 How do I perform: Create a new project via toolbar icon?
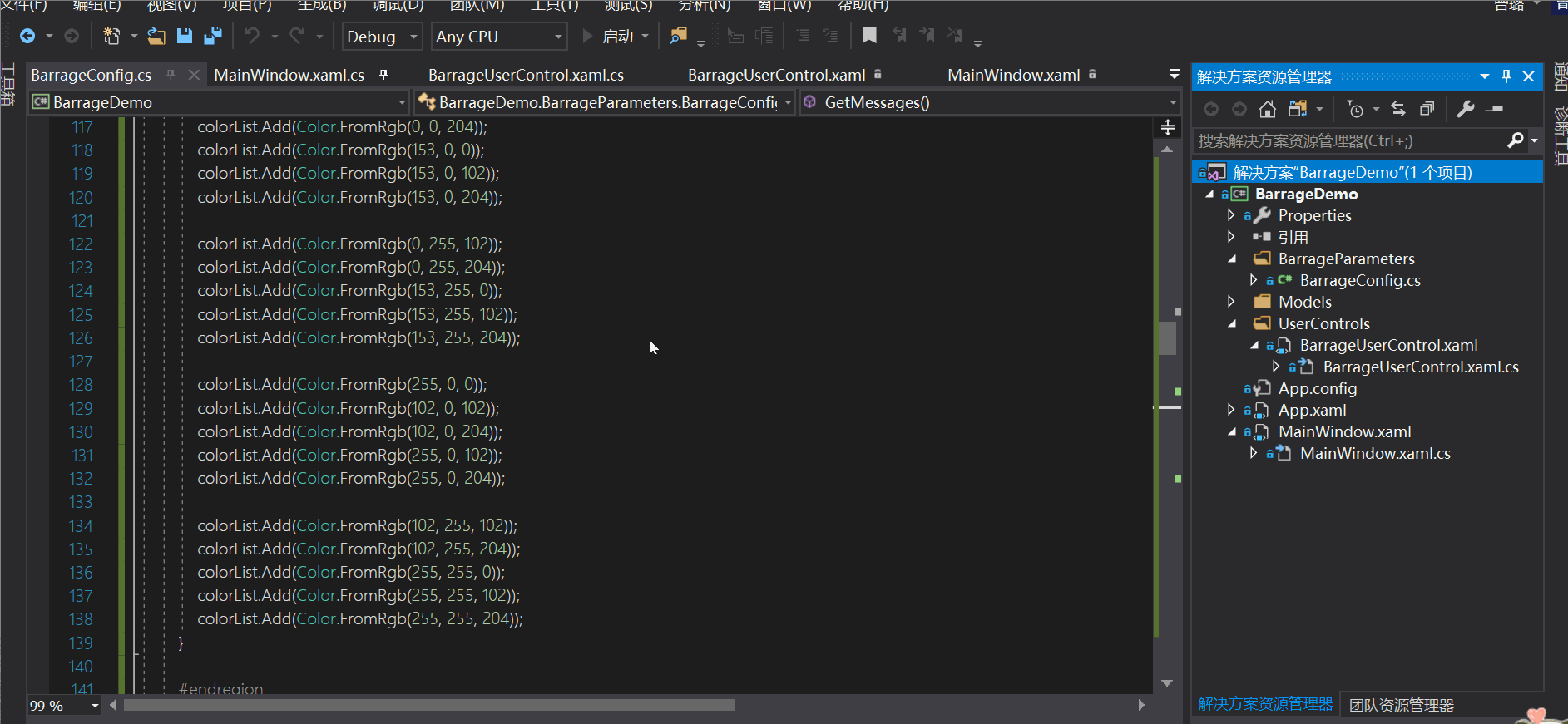(x=111, y=36)
